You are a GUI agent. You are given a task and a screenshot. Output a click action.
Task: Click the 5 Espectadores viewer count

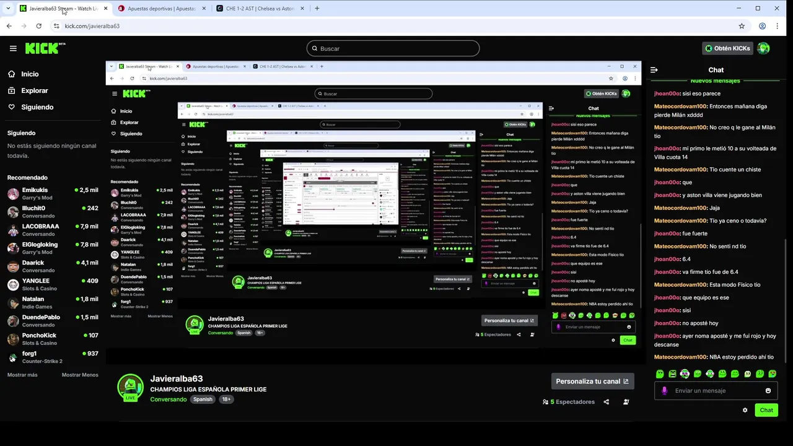pyautogui.click(x=569, y=402)
